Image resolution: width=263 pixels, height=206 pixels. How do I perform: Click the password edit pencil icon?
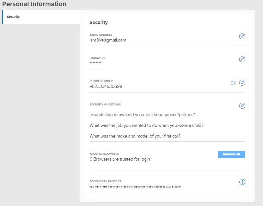[242, 59]
